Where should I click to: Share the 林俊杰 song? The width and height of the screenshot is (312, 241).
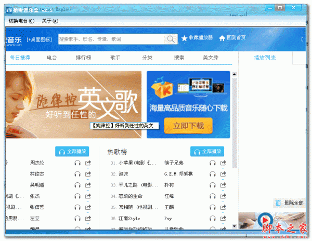(88, 174)
